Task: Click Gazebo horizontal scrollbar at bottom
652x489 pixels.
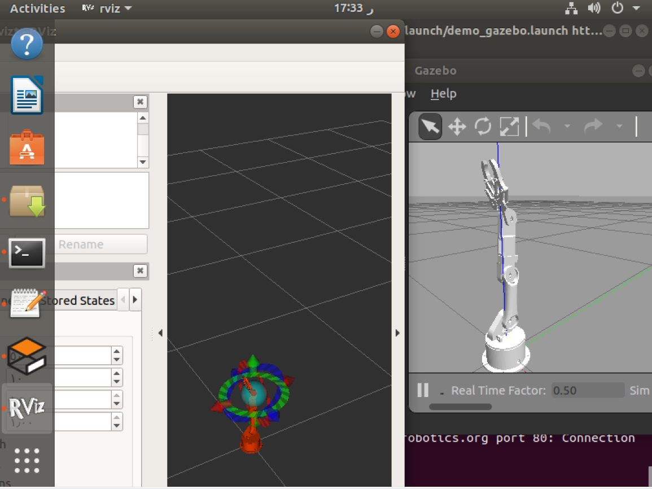Action: tap(460, 407)
